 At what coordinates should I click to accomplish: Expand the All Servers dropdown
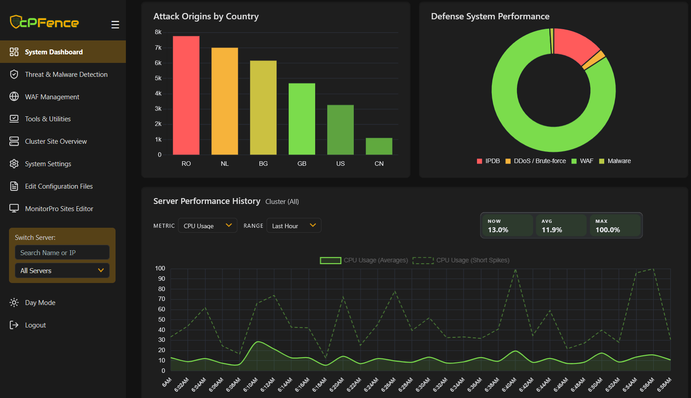[62, 270]
